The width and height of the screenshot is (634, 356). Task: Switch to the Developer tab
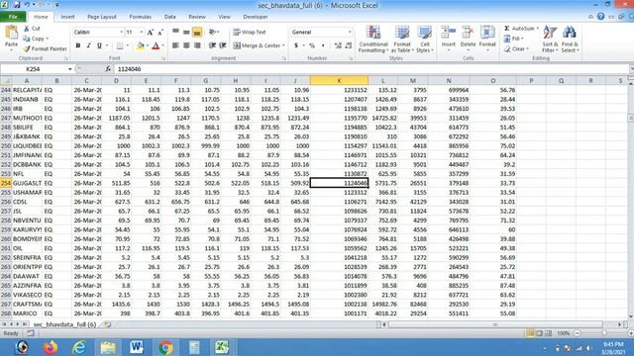coord(256,17)
